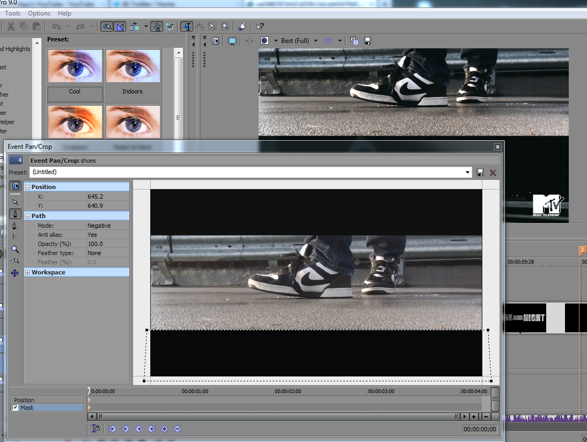The height and width of the screenshot is (442, 587).
Task: Select the Normal Edit arrow tool in Pan/Crop
Action: pos(15,202)
